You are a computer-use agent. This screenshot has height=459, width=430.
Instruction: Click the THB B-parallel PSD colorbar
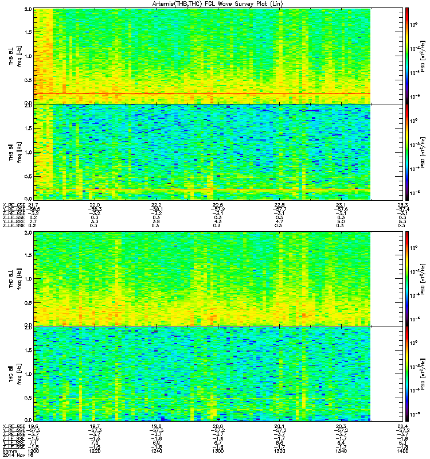coord(407,152)
